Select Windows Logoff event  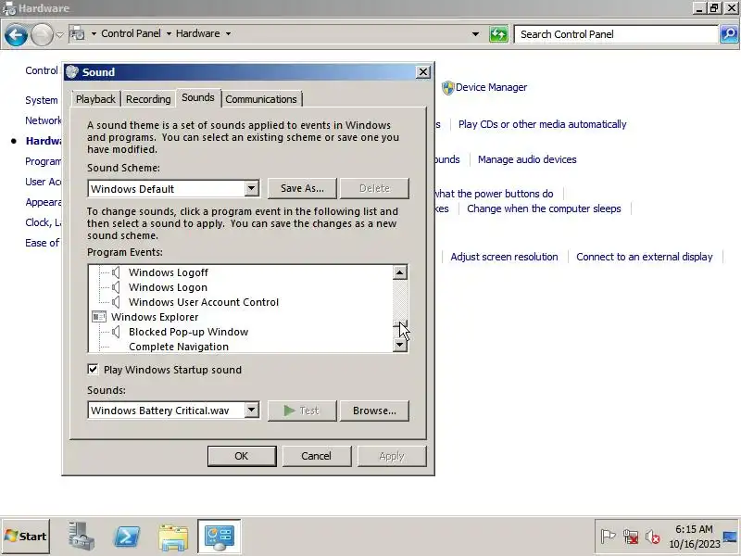(169, 272)
